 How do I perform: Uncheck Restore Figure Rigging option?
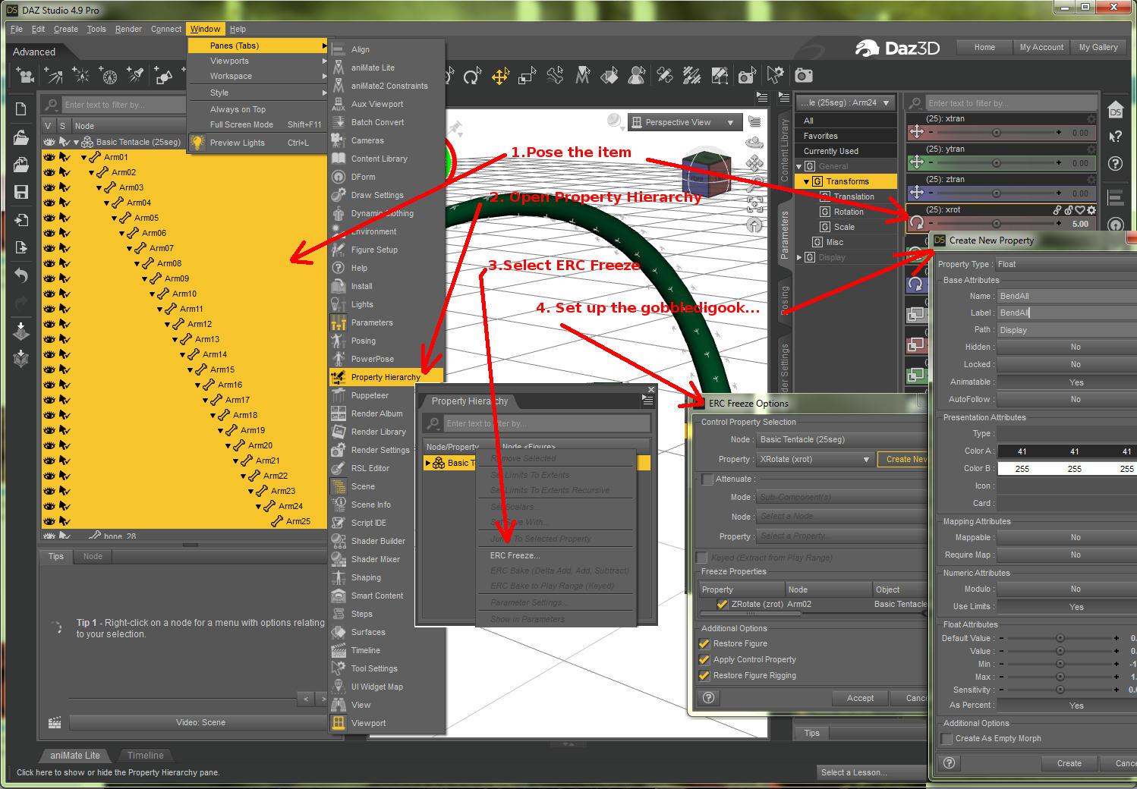[704, 675]
